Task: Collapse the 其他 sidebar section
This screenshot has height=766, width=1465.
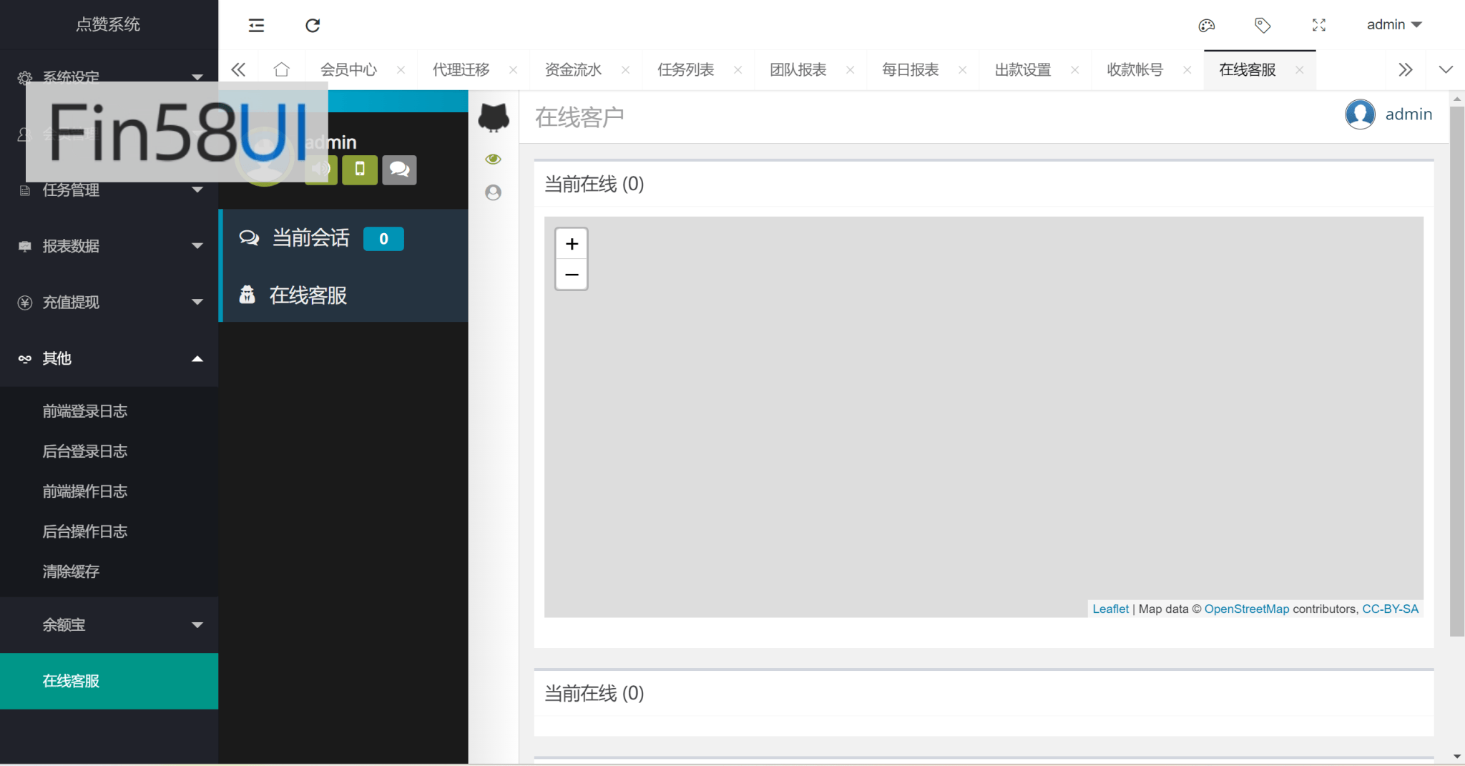Action: pos(109,358)
